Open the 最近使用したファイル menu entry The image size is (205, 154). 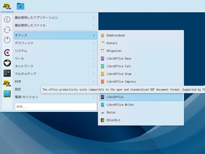point(55,25)
